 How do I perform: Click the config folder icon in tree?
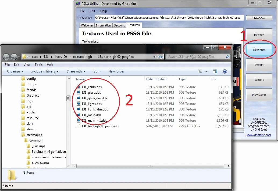click(x=23, y=78)
